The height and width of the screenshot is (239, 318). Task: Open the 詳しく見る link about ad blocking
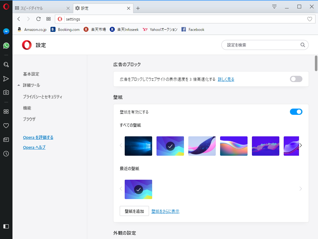coord(226,79)
